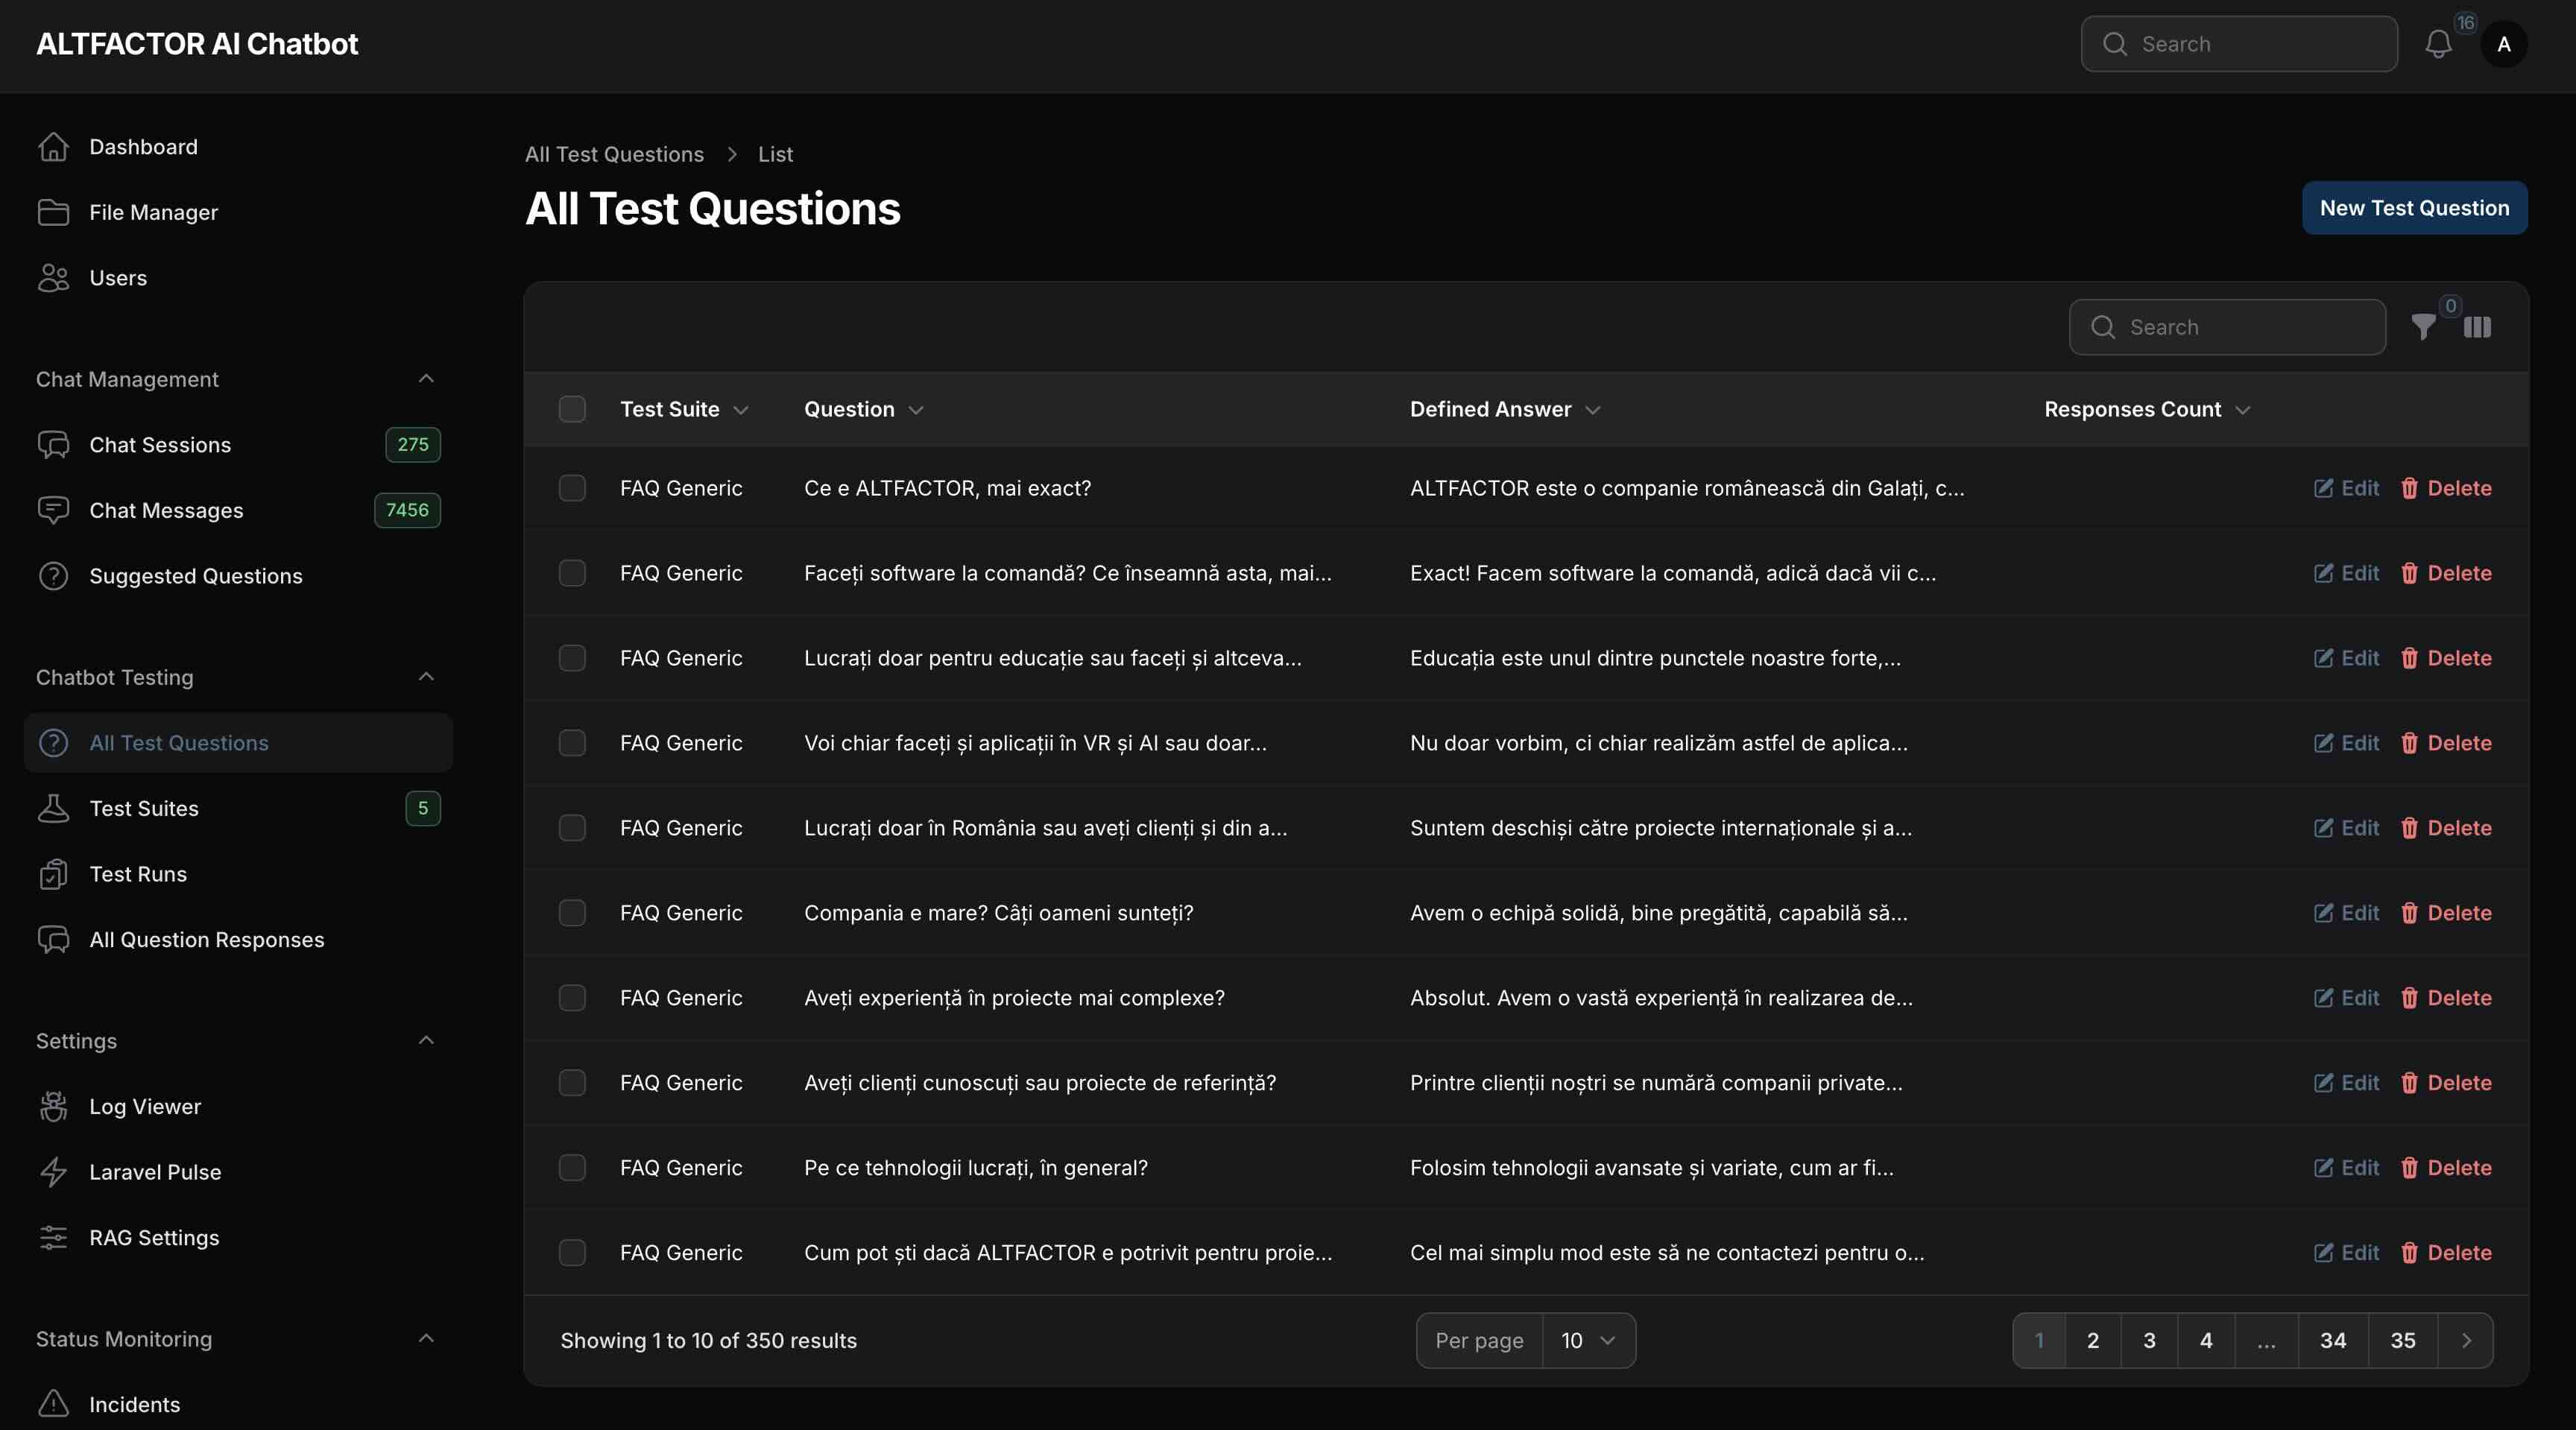This screenshot has width=2576, height=1430.
Task: Open the notifications bell
Action: tap(2439, 44)
